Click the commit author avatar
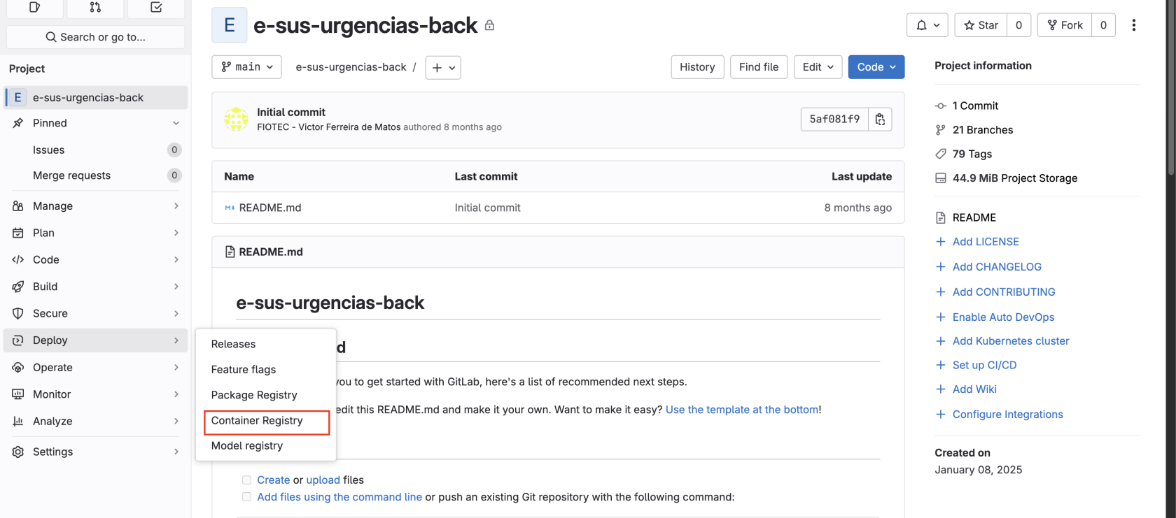Viewport: 1176px width, 518px height. click(236, 120)
